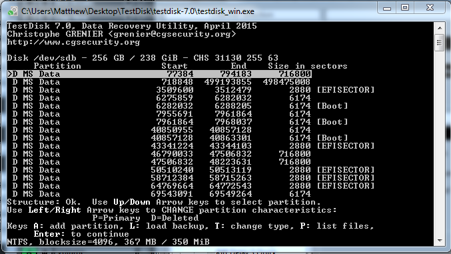Click the 'P=Primary' legend text

[x=116, y=218]
